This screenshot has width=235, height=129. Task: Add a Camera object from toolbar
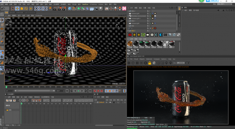coord(96,9)
